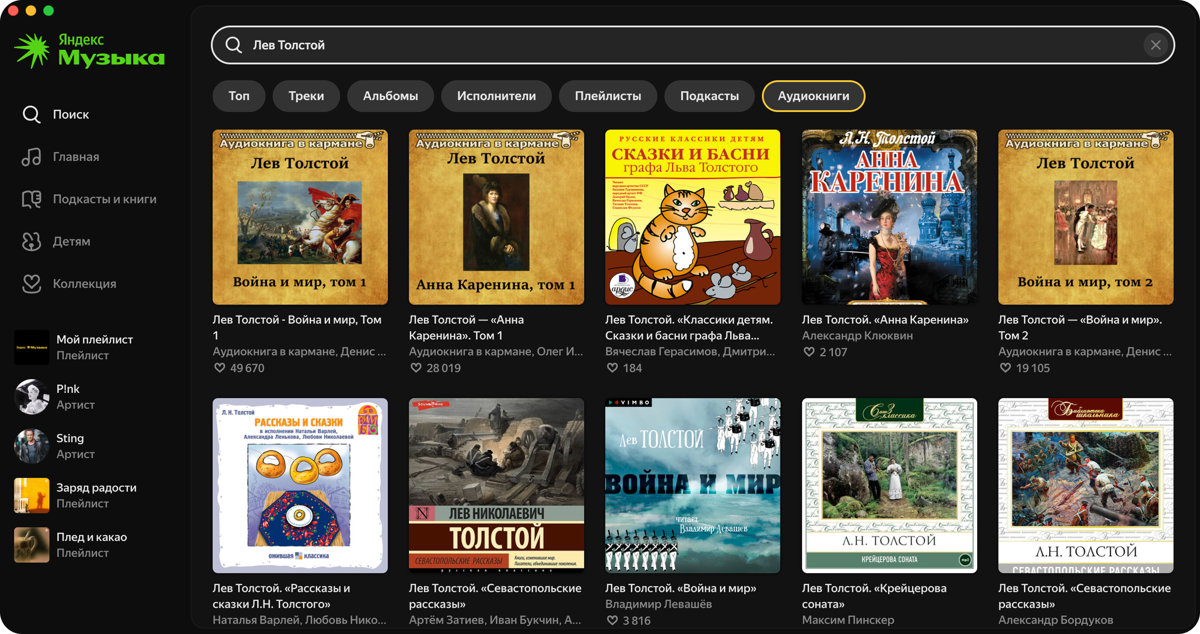Open title «Рассказы и сказки Л.Н. Толстого»
Screen dimensions: 1200x634
(281, 596)
